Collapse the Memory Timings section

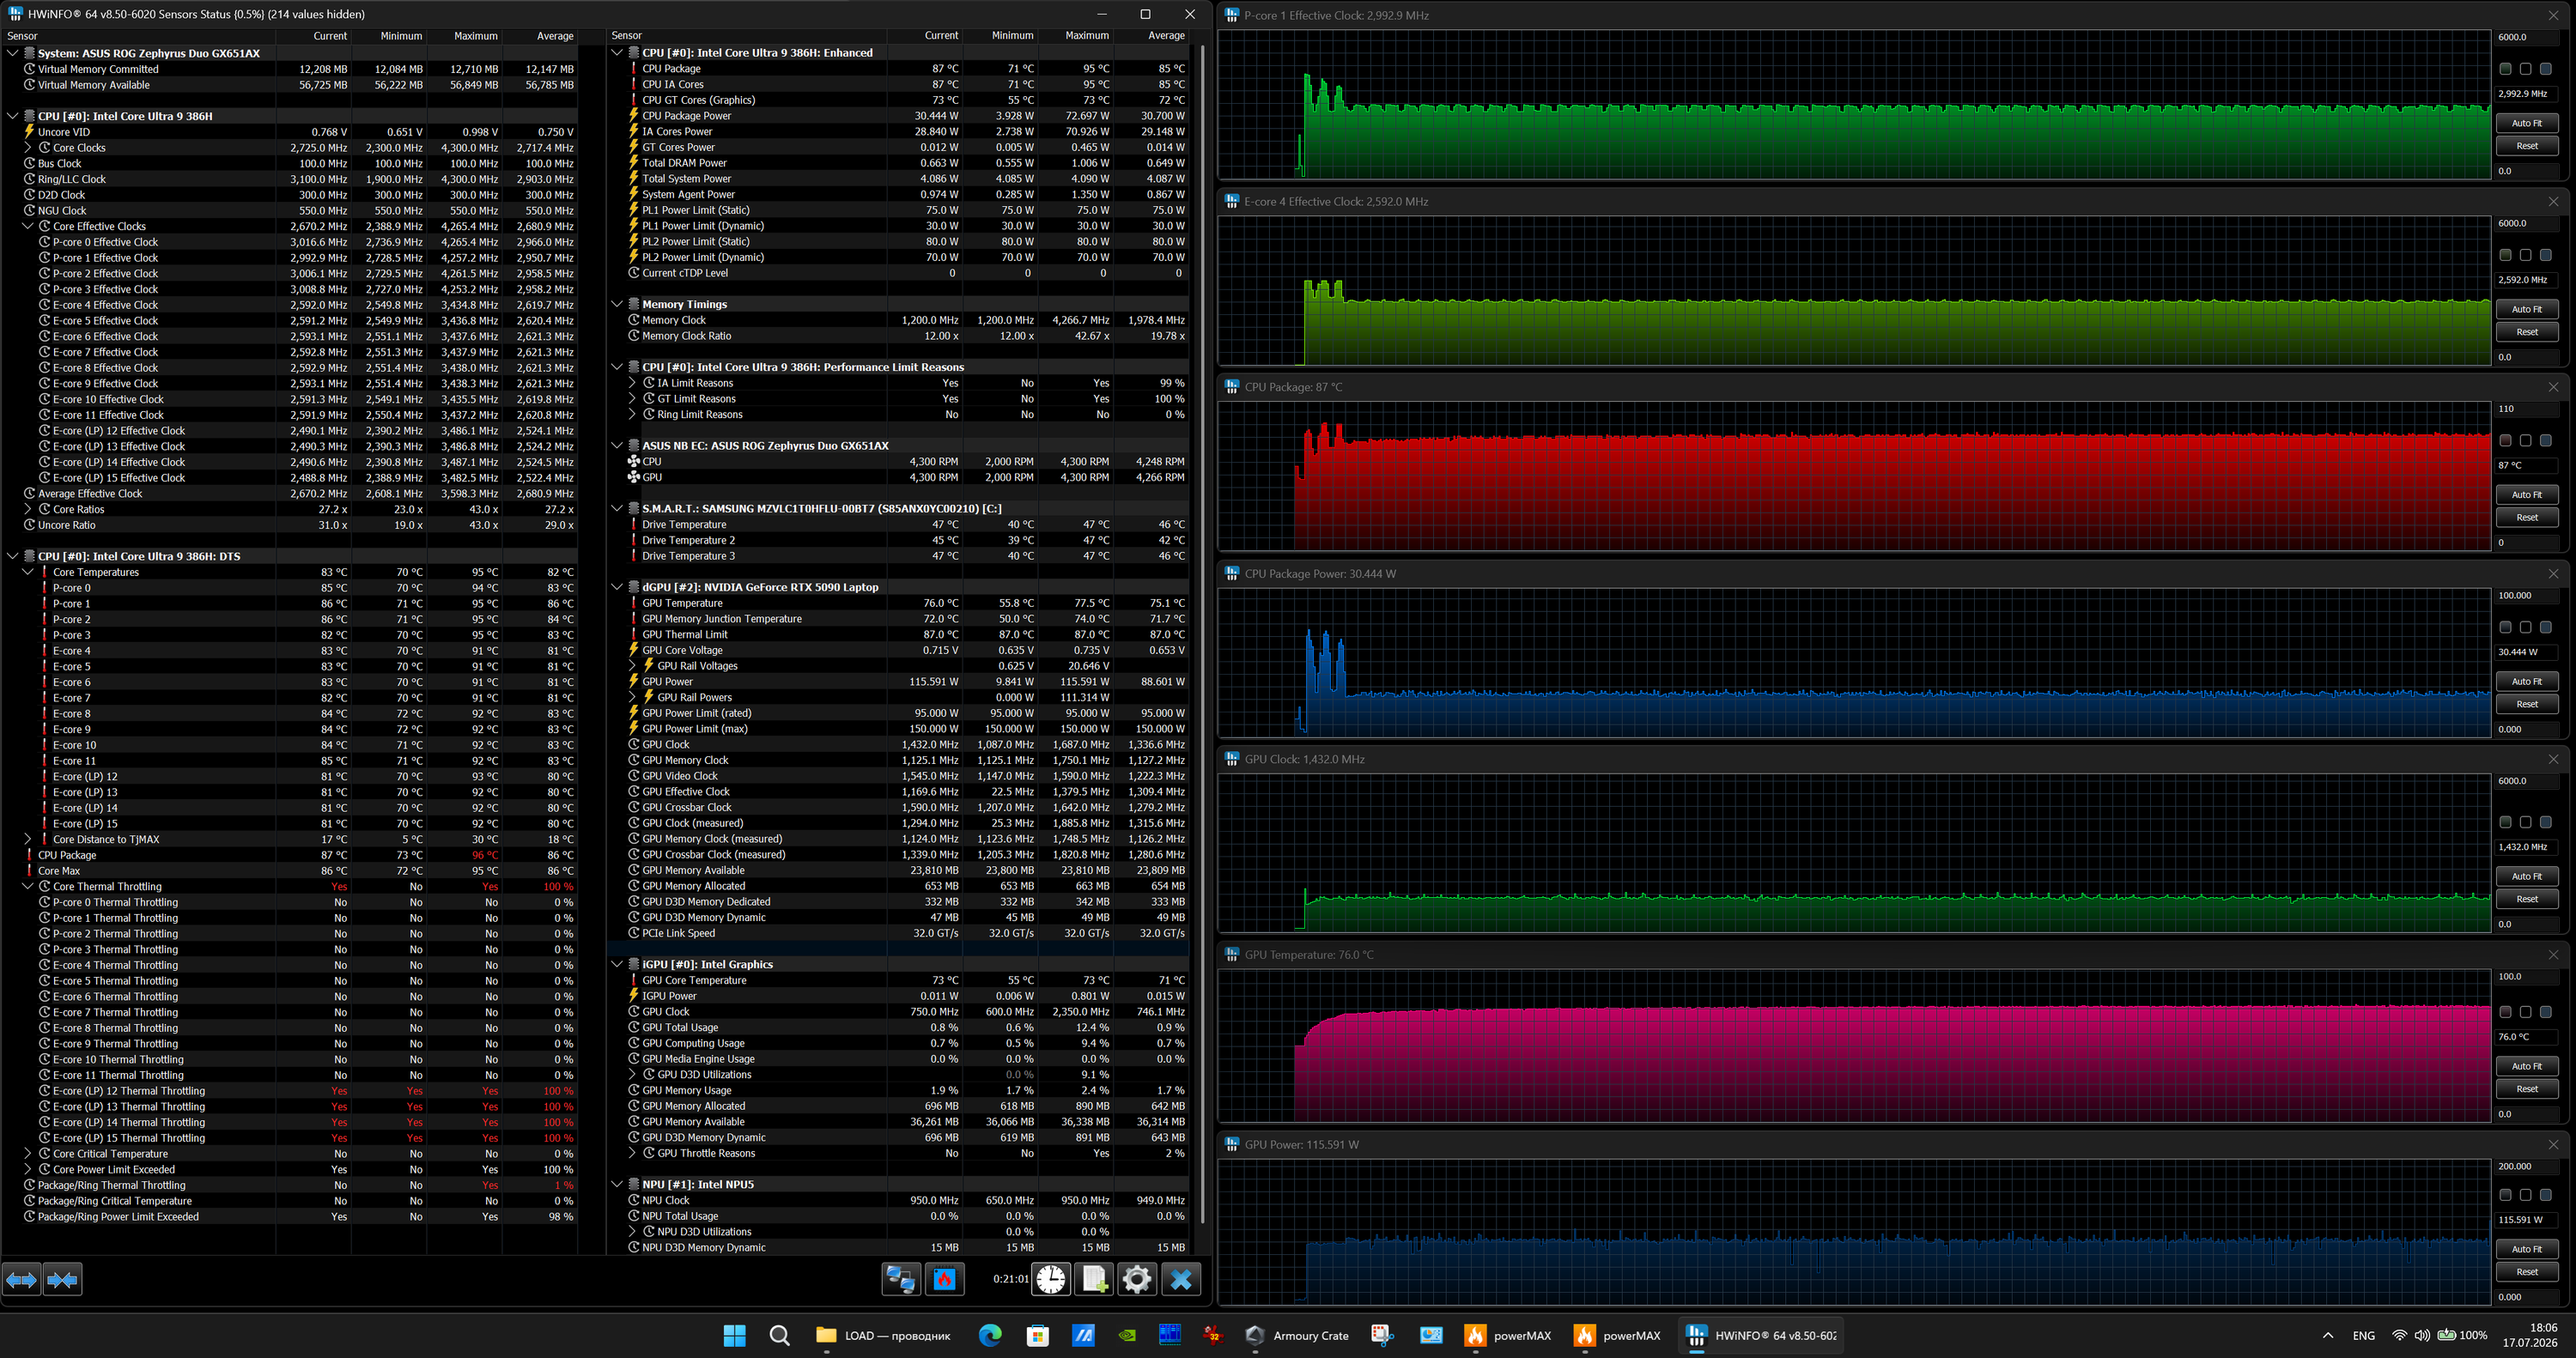(x=617, y=304)
